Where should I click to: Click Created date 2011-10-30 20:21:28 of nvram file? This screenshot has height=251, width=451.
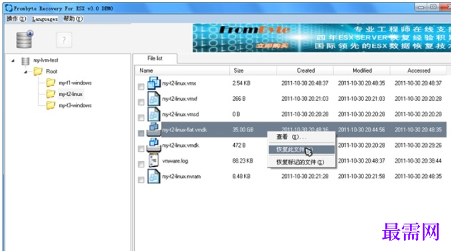click(305, 177)
